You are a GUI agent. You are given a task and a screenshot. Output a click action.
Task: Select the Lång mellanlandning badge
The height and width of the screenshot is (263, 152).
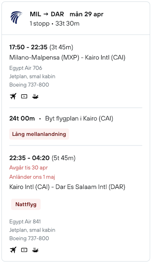(39, 134)
